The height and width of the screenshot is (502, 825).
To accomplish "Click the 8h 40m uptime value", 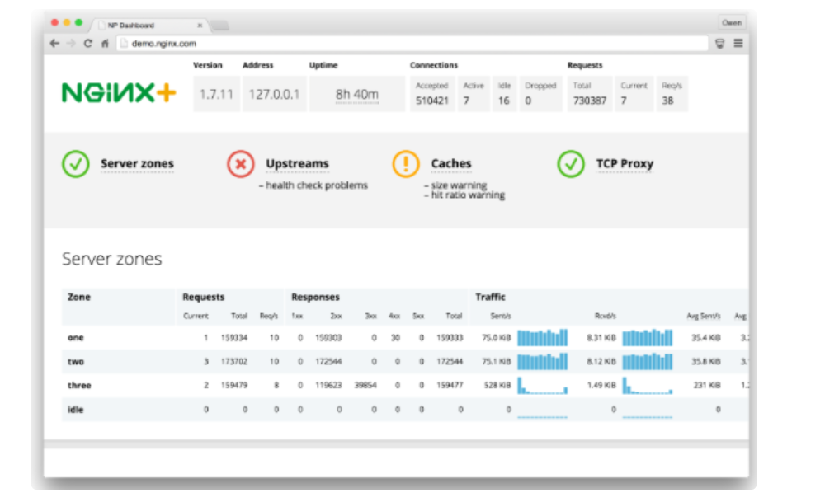I will (356, 94).
